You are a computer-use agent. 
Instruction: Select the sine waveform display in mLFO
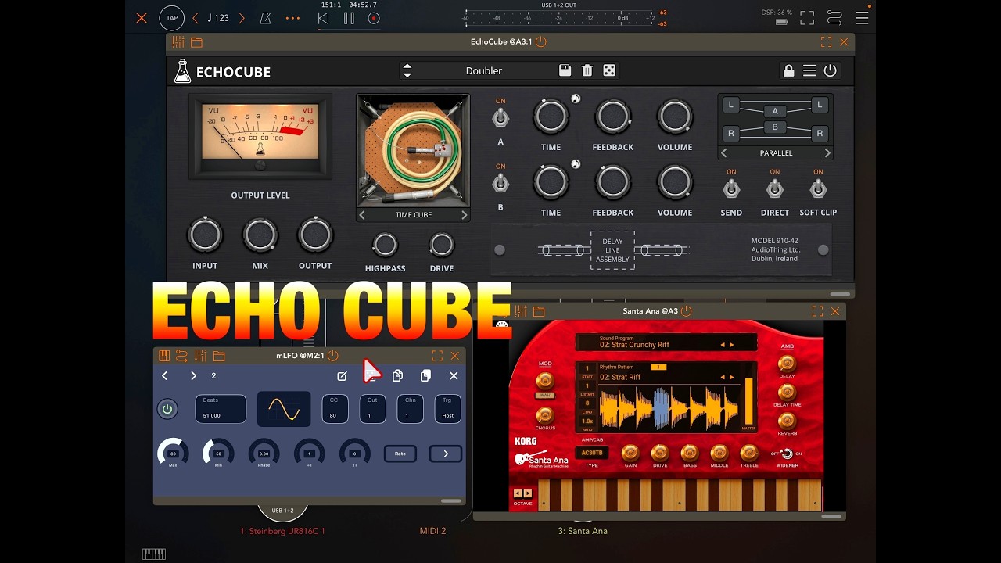pos(284,409)
